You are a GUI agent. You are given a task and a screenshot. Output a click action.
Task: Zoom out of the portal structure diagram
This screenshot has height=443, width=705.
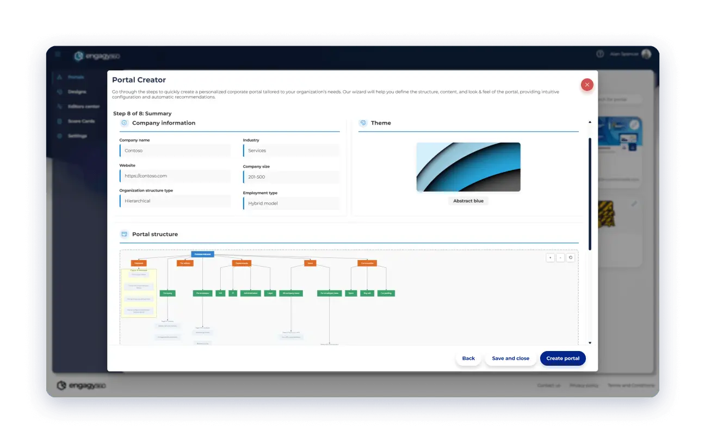(560, 257)
